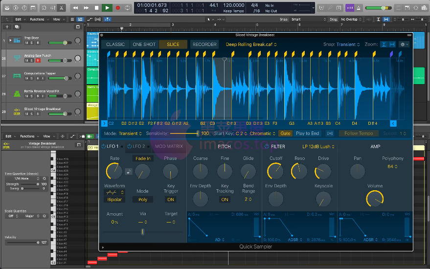Open the piano roll Functions menu
430x269 pixels.
pyautogui.click(x=29, y=136)
